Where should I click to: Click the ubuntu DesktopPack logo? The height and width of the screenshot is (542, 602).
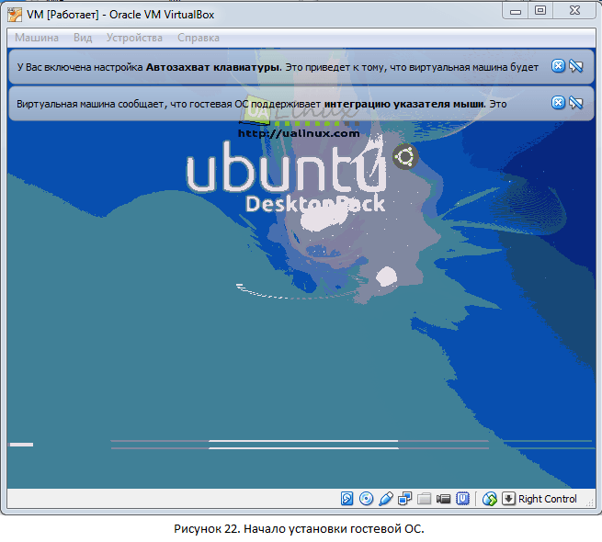click(285, 179)
